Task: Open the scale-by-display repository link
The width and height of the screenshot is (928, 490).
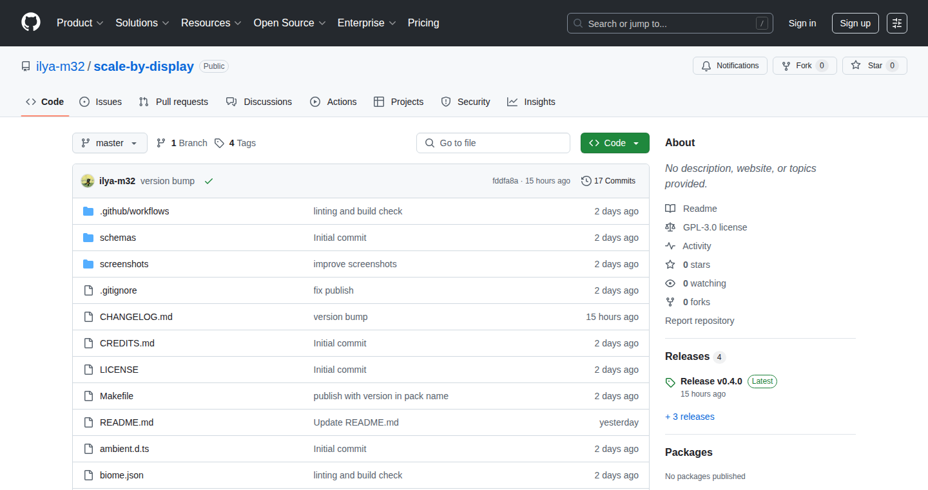Action: [x=144, y=66]
